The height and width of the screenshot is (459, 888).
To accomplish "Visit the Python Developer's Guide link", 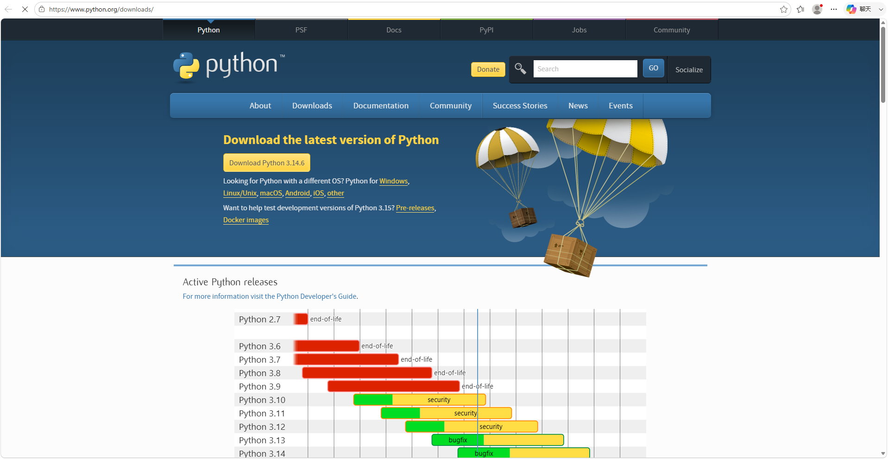I will [270, 296].
